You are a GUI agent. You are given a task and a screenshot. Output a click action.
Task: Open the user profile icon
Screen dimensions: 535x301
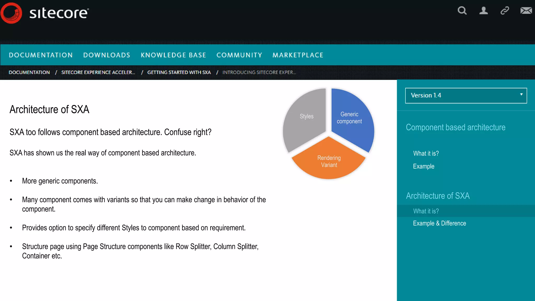483,11
